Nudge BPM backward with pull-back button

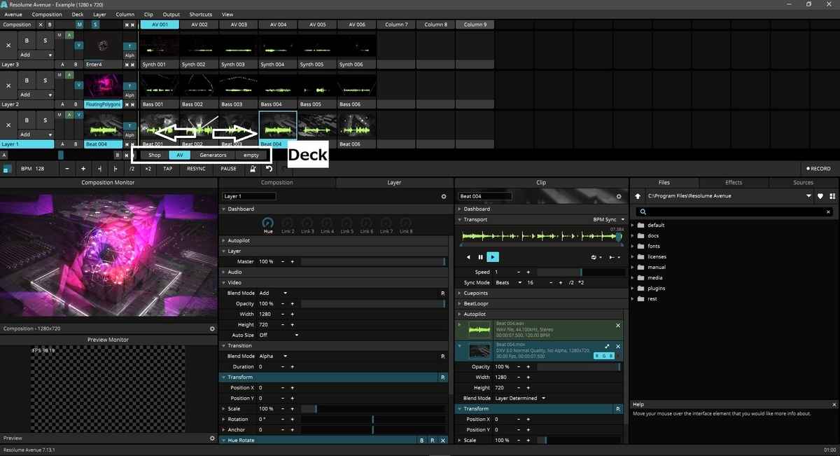(99, 169)
